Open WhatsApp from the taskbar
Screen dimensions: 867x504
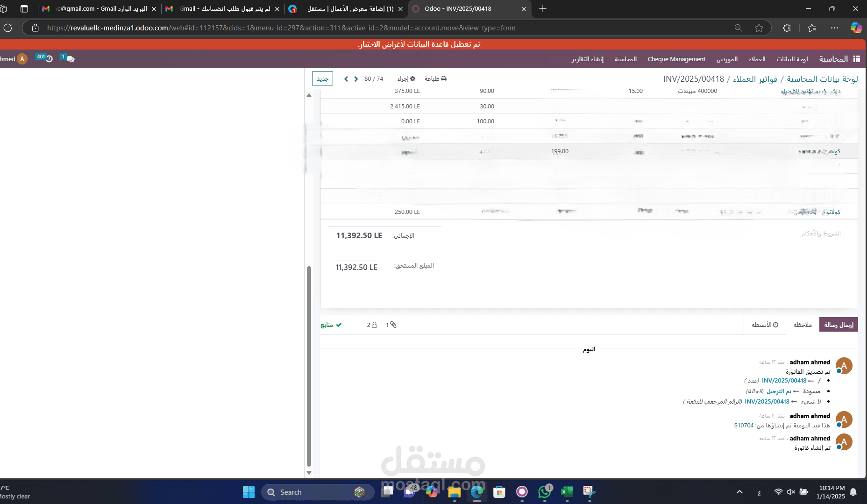point(545,492)
